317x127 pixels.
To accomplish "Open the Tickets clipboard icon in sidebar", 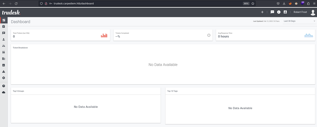I will [4, 27].
